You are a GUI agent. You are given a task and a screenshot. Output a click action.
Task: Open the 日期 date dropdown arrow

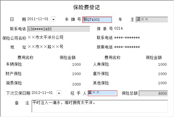point(53,19)
